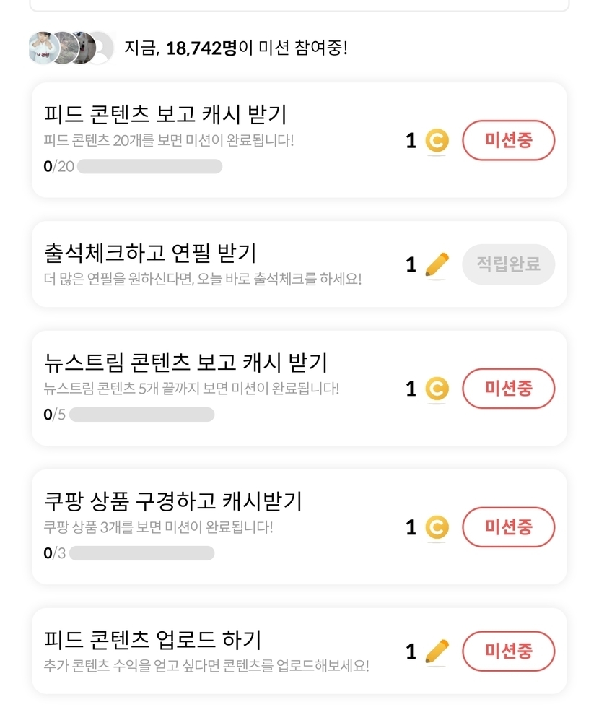Image resolution: width=599 pixels, height=710 pixels.
Task: Open the 출석체크하고 연필 받기 title
Action: 150,254
